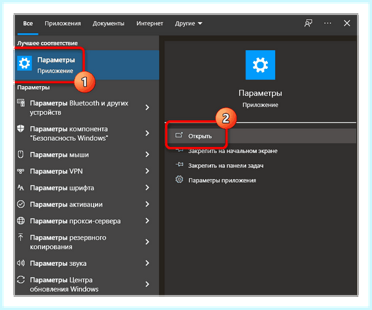Viewport: 372px width, 310px height.
Task: Select Параметры VPN text result
Action: 56,171
